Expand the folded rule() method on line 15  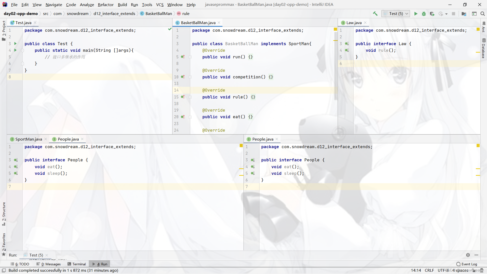coord(190,97)
